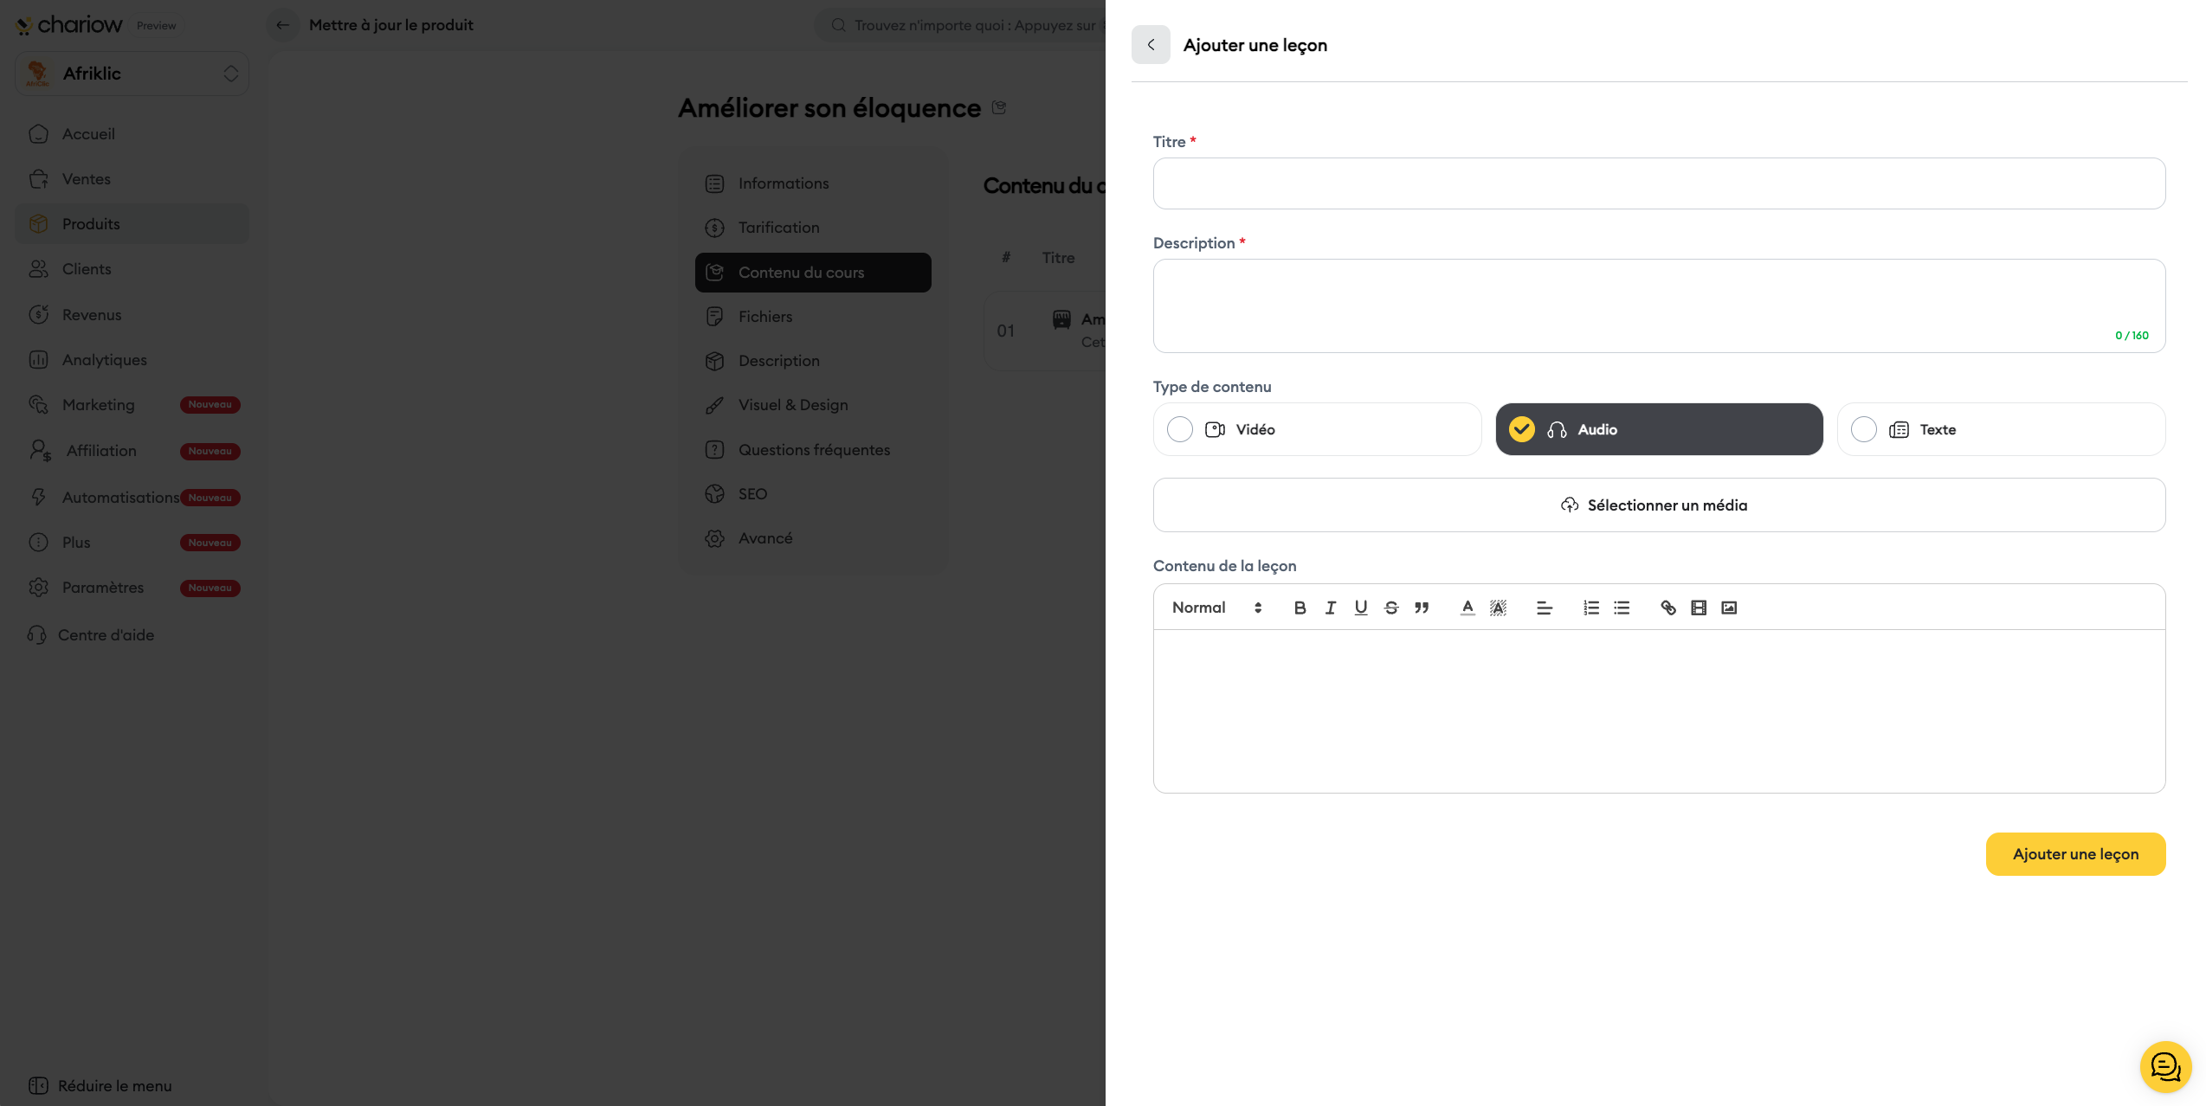Apply underline formatting in the editor
This screenshot has width=2206, height=1106.
click(1361, 608)
